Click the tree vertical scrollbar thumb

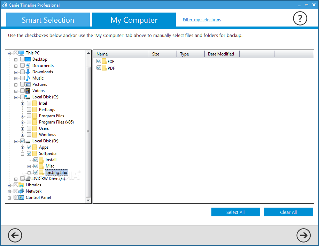(x=88, y=132)
